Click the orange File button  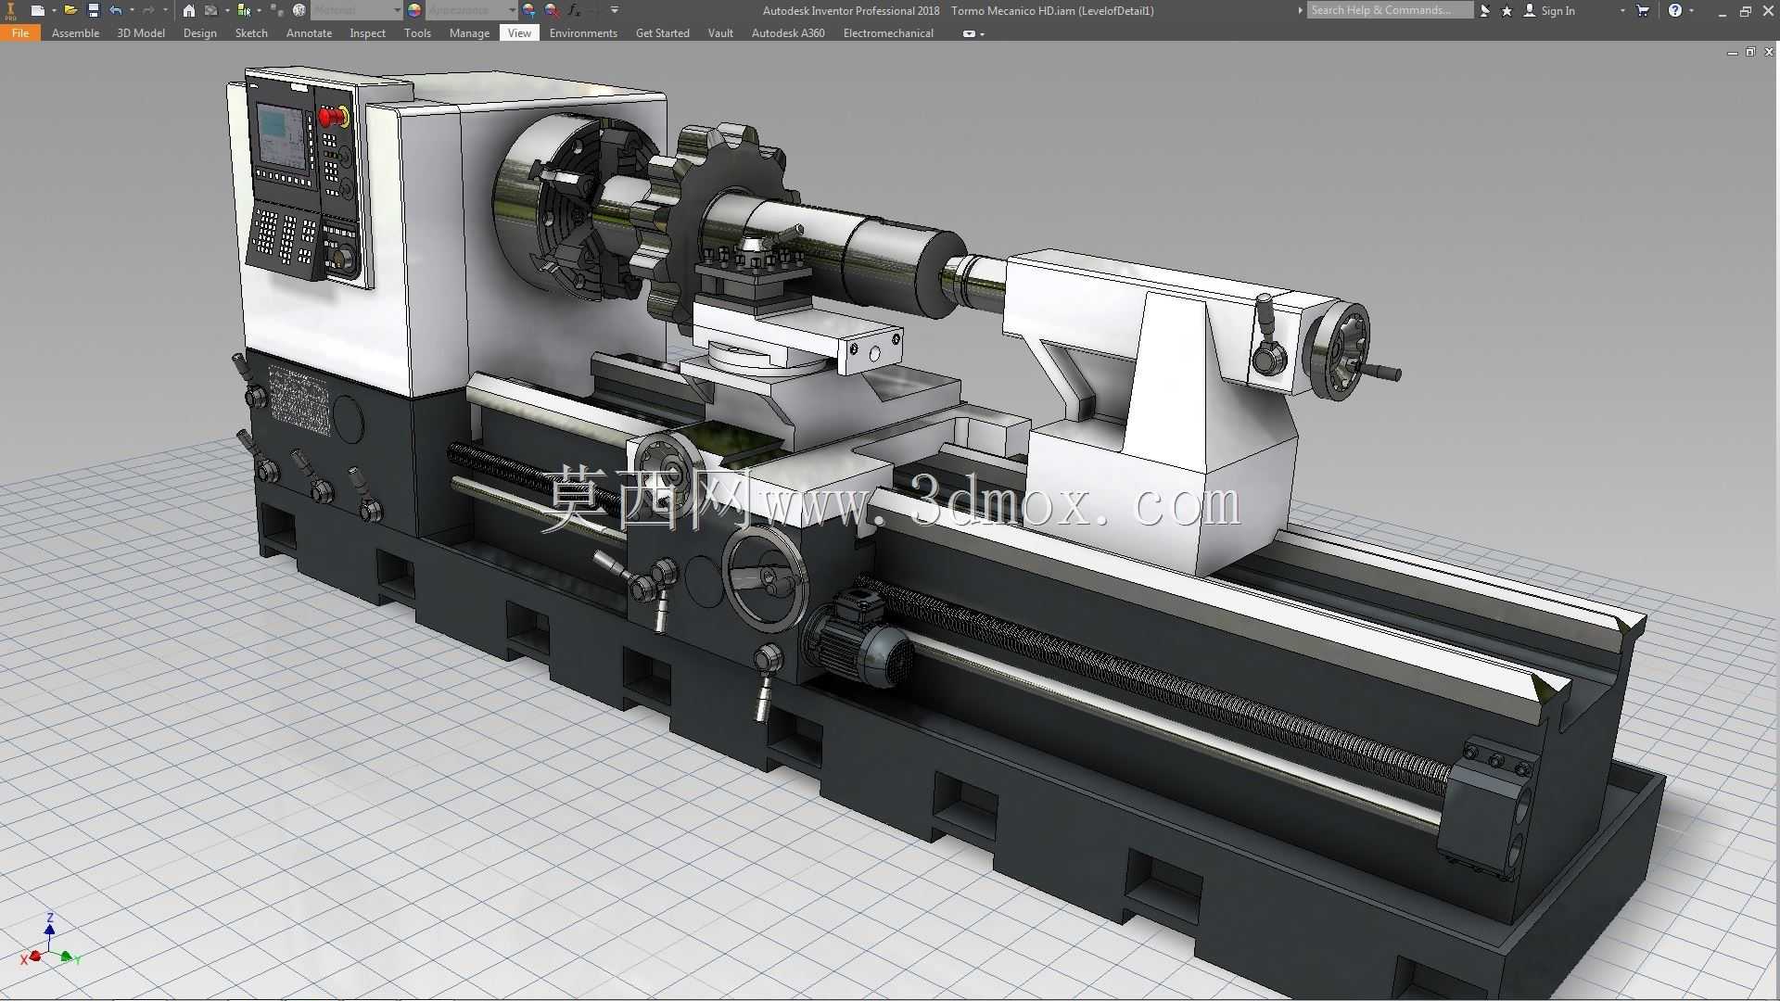20,32
